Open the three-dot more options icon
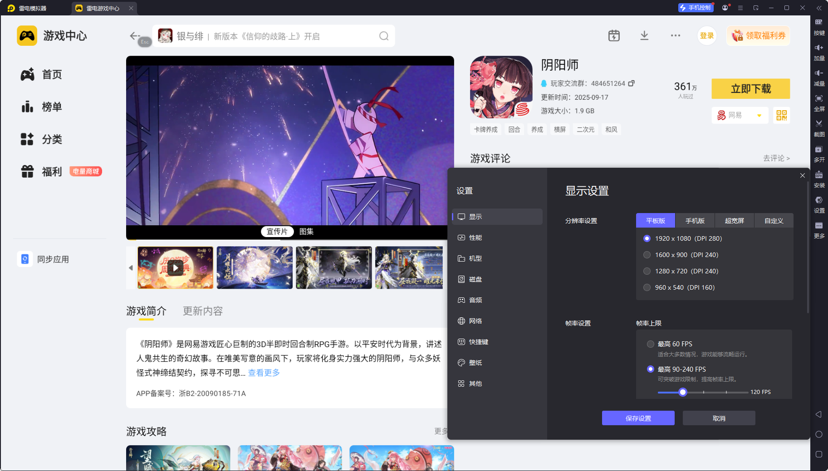Viewport: 828px width, 471px height. (676, 35)
